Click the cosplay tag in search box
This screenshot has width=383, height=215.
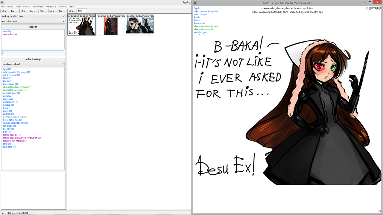(7, 31)
